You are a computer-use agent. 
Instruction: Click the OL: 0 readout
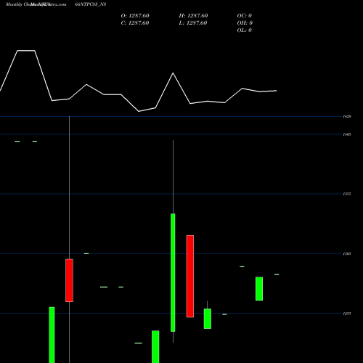click(245, 30)
